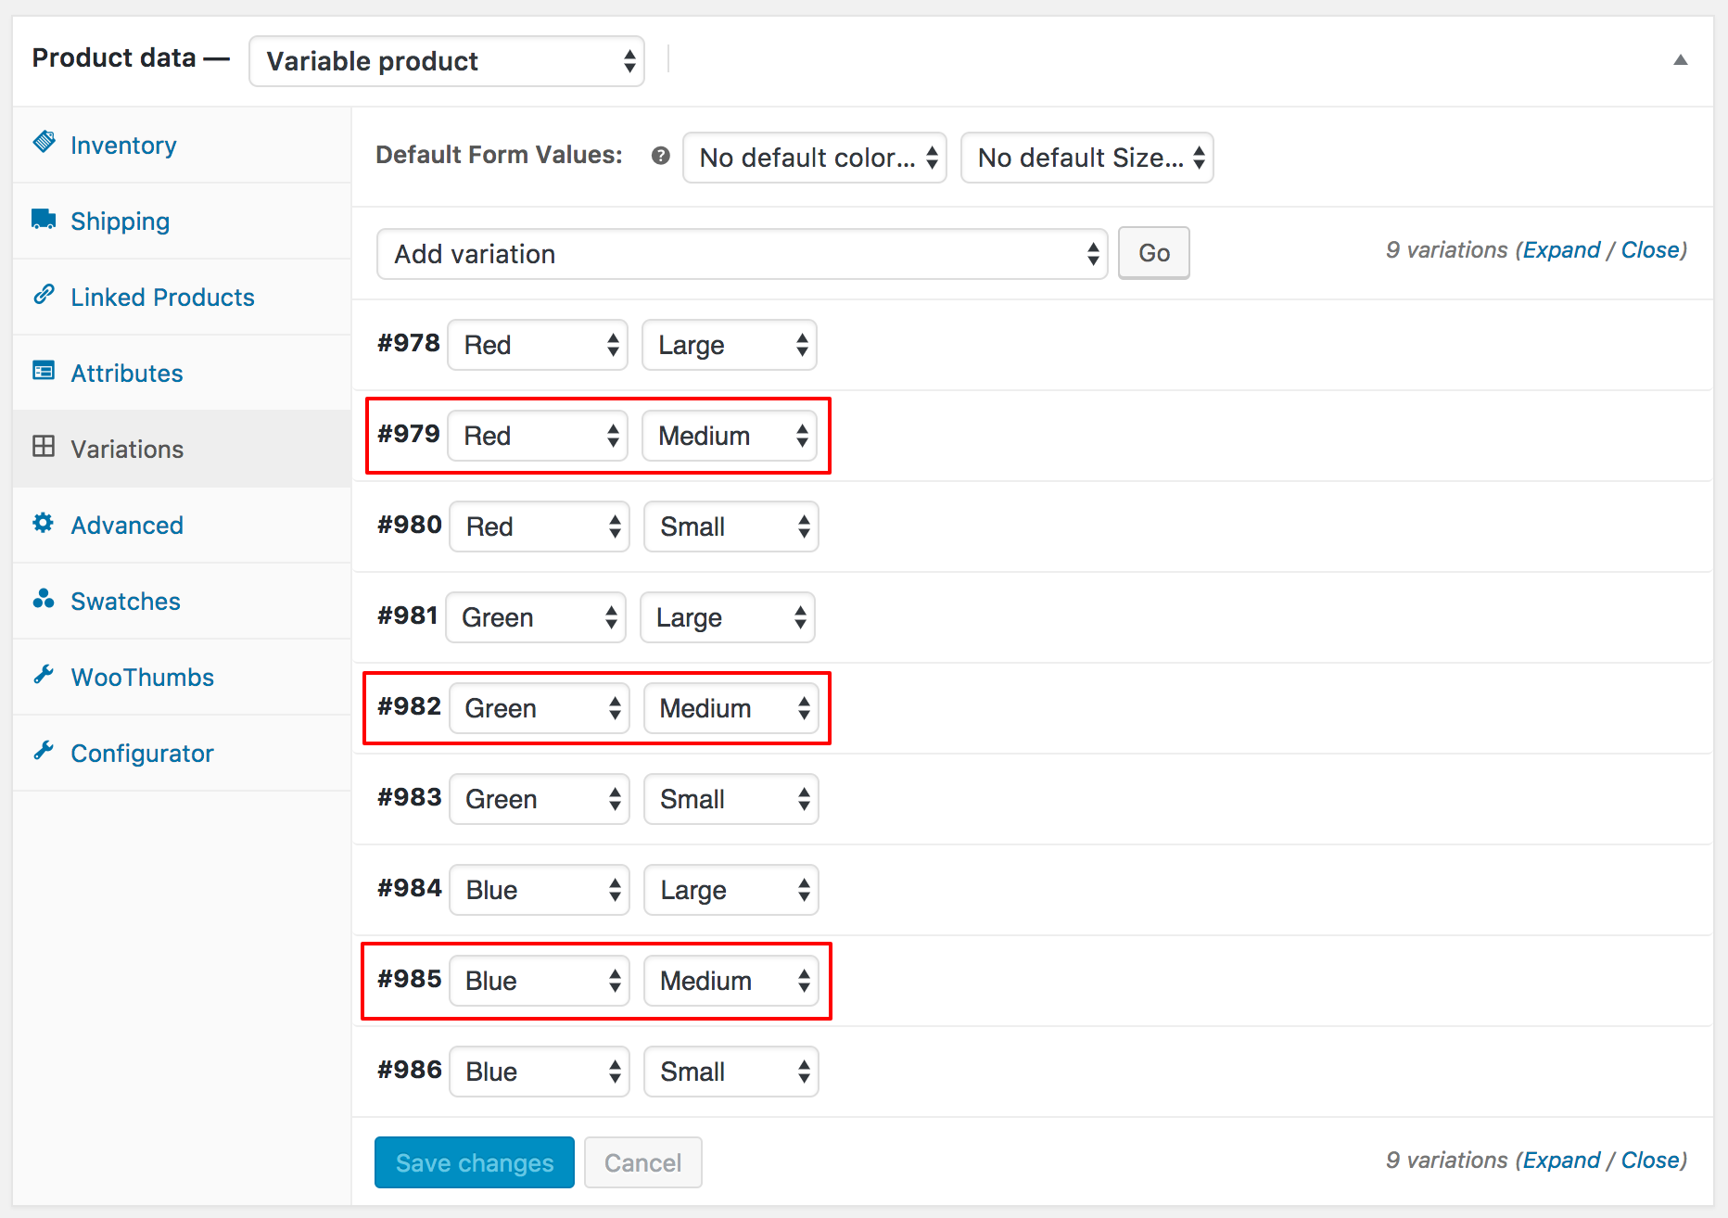Switch to Attributes using its panel icon
Screen dimensions: 1728x1218
[43, 371]
